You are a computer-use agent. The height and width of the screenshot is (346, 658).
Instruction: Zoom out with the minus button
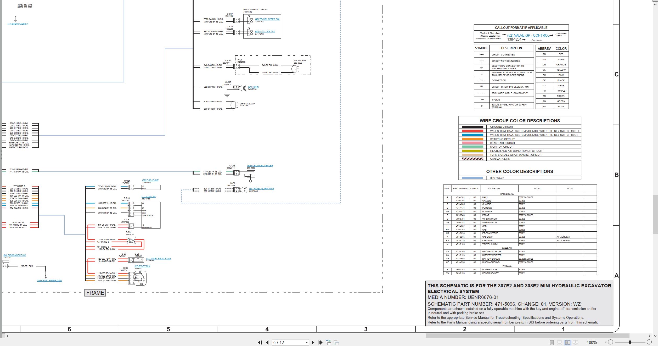coord(611,342)
